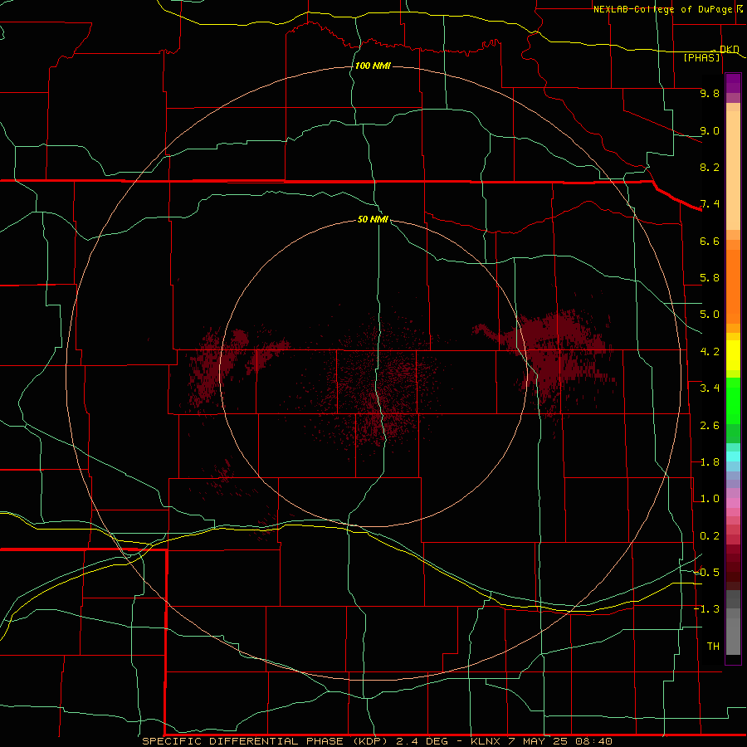Click the orange segment of the color bar

click(x=733, y=286)
